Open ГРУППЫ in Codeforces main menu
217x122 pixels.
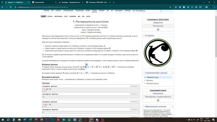tap(94, 11)
